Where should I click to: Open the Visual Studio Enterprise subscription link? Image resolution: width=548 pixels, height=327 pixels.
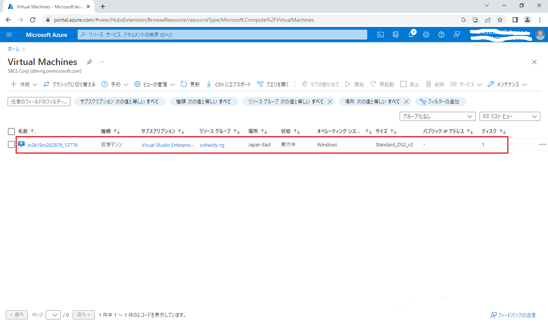[168, 145]
